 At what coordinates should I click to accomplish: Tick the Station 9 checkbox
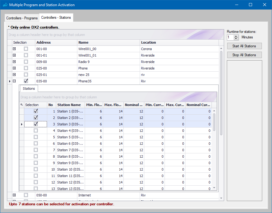pyautogui.click(x=36, y=163)
